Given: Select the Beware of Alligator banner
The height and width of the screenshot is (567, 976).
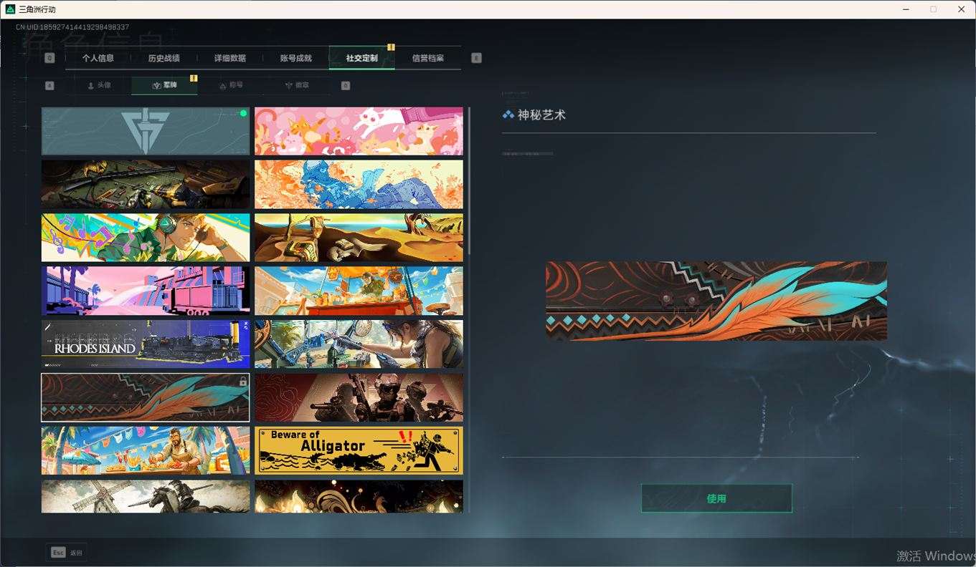Looking at the screenshot, I should pos(359,450).
